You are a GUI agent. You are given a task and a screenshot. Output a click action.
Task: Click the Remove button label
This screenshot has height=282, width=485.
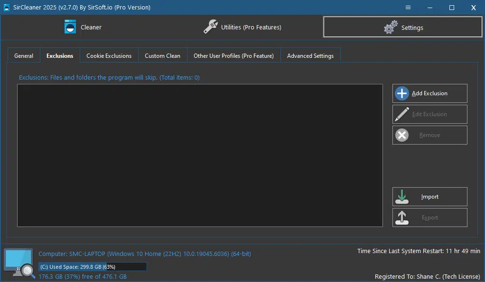(x=429, y=135)
